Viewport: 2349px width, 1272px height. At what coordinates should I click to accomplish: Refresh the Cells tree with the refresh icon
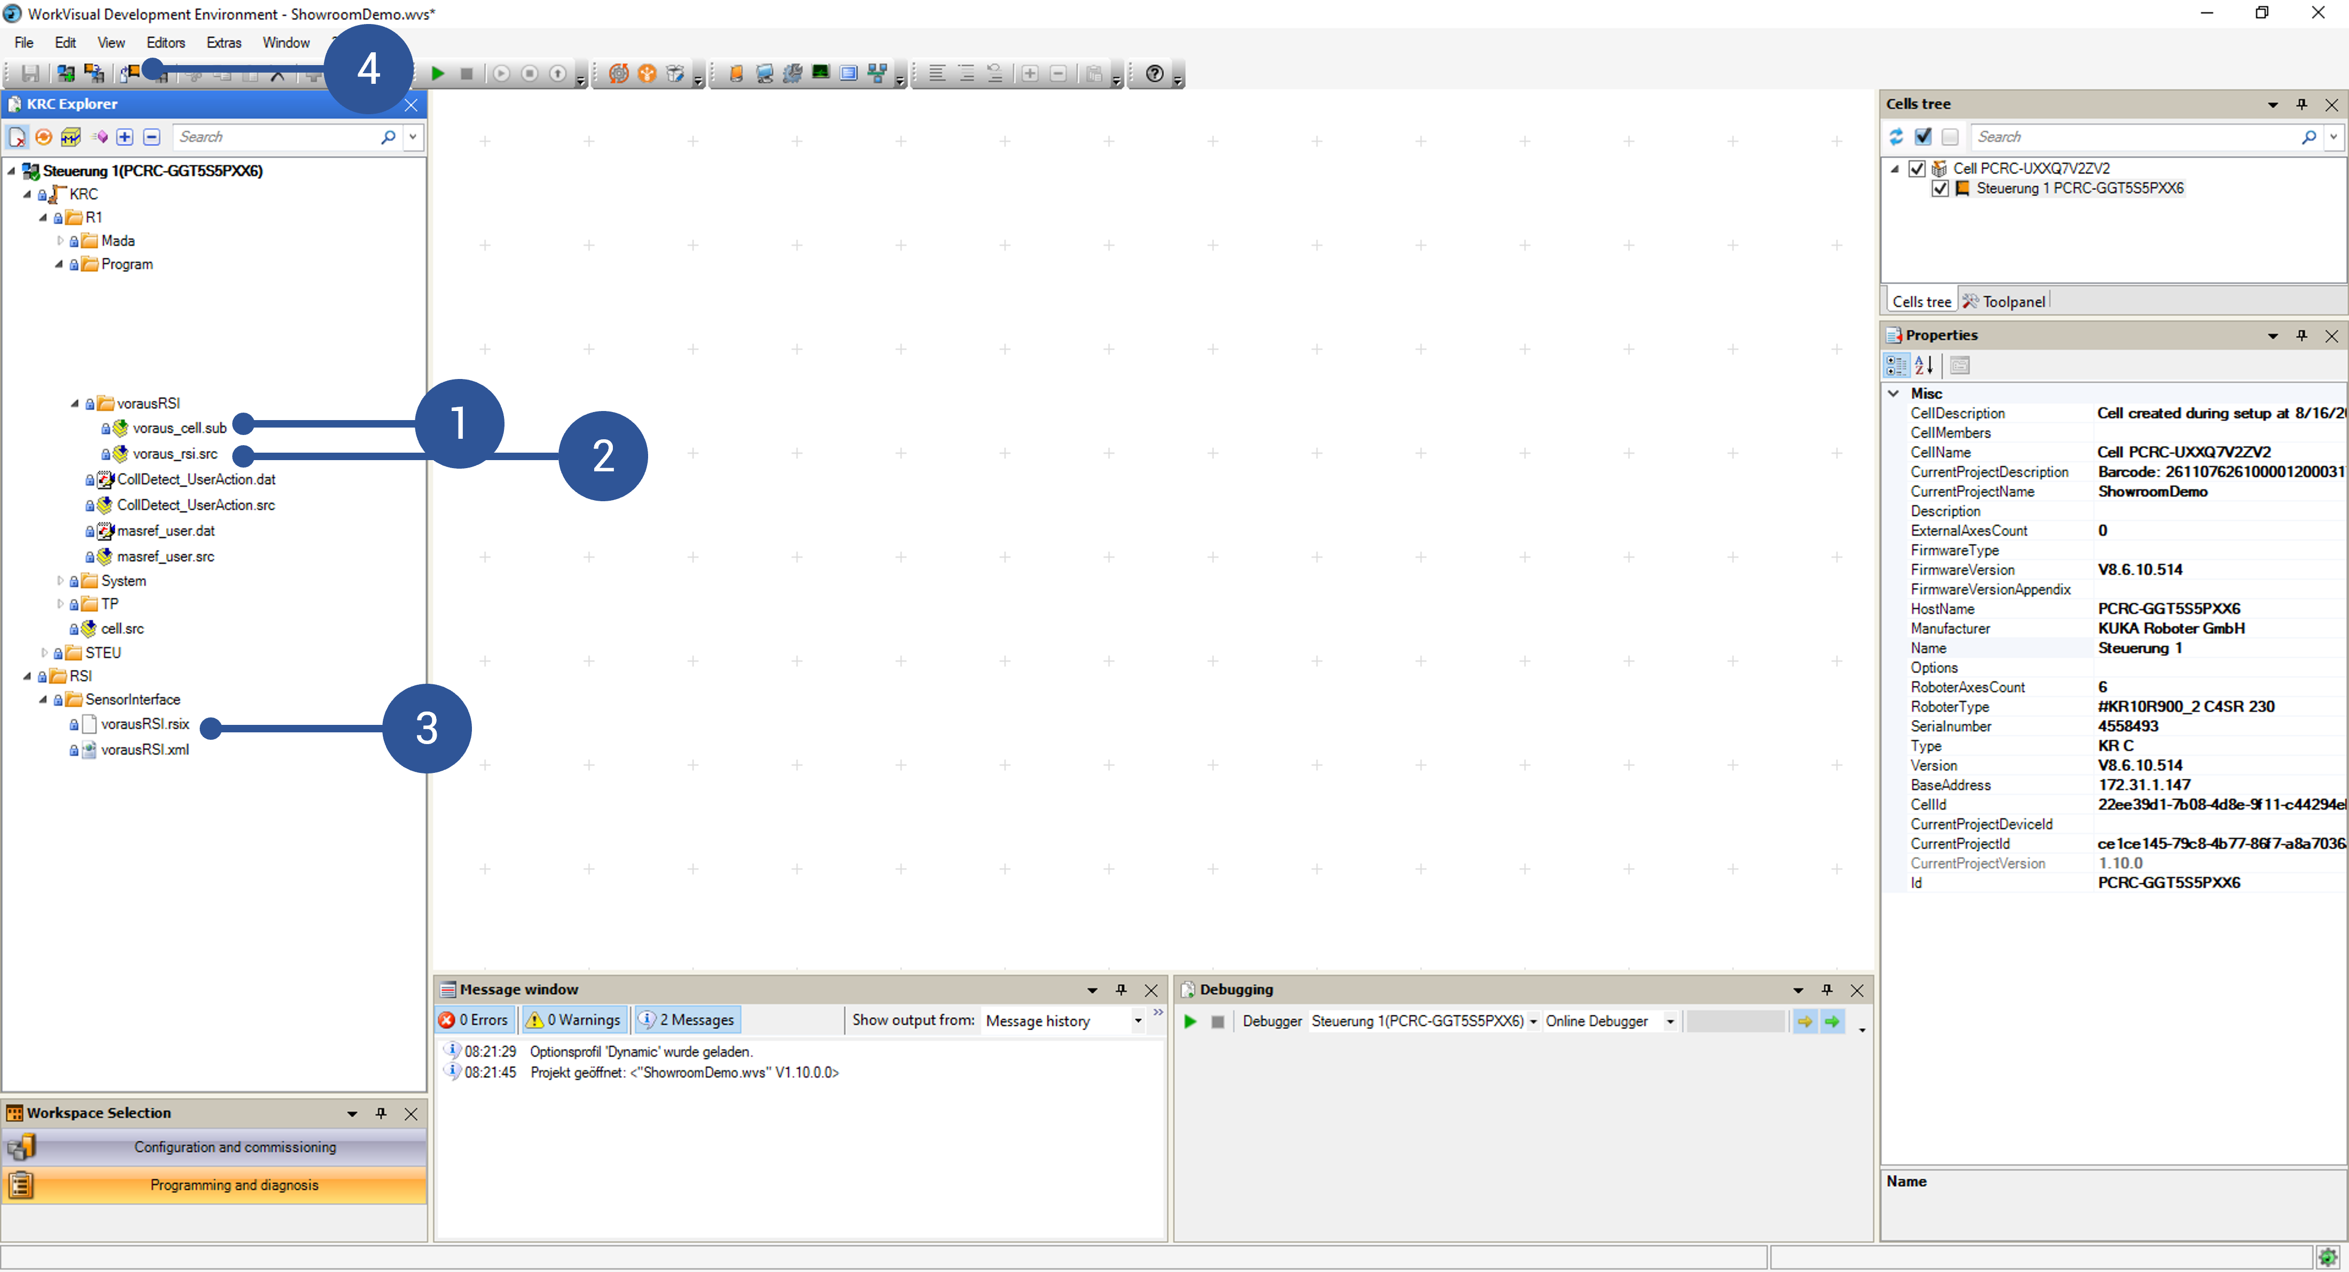point(1896,137)
